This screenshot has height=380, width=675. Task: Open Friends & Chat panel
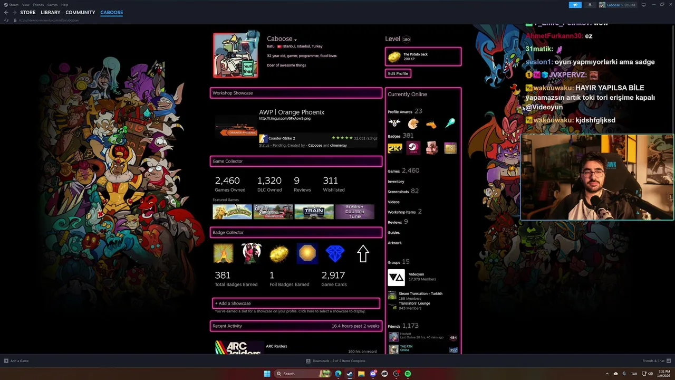click(656, 361)
